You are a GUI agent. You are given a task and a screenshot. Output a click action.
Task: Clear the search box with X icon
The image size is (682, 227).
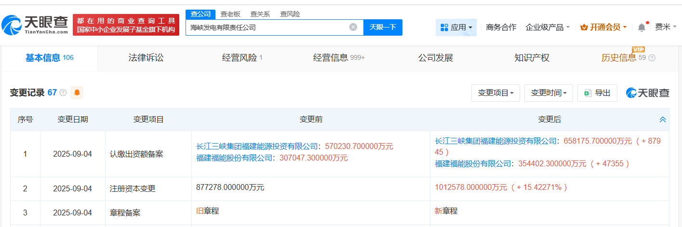[353, 27]
